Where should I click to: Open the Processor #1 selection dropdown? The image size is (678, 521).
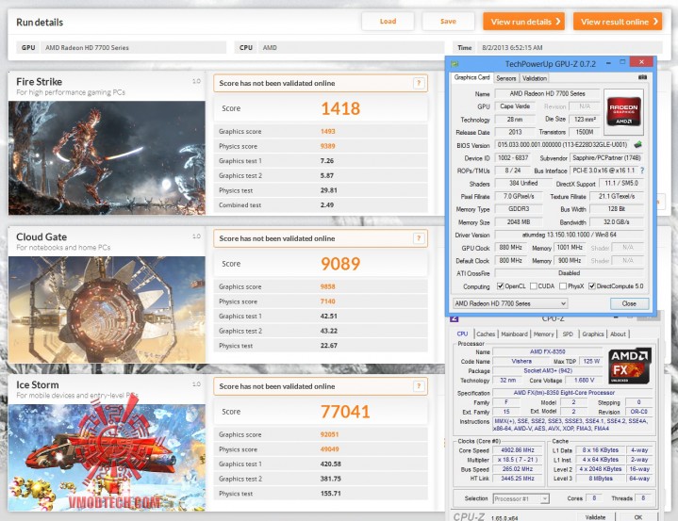521,498
